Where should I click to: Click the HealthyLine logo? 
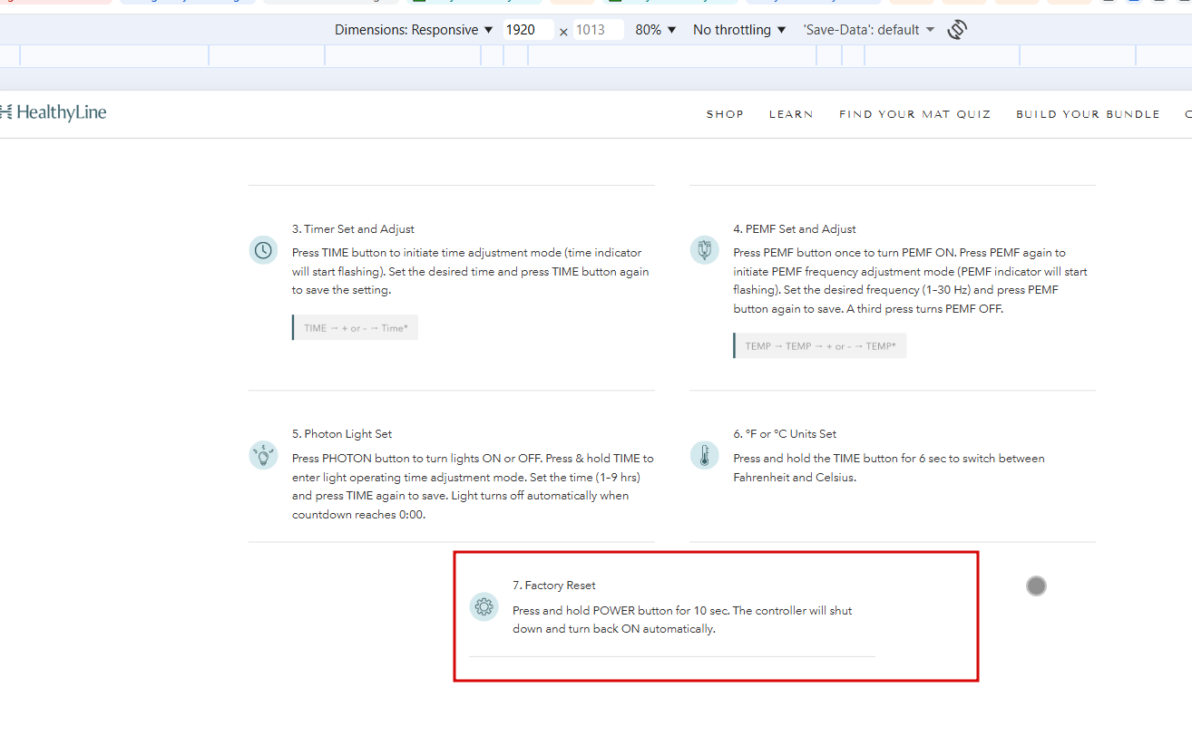pyautogui.click(x=53, y=112)
